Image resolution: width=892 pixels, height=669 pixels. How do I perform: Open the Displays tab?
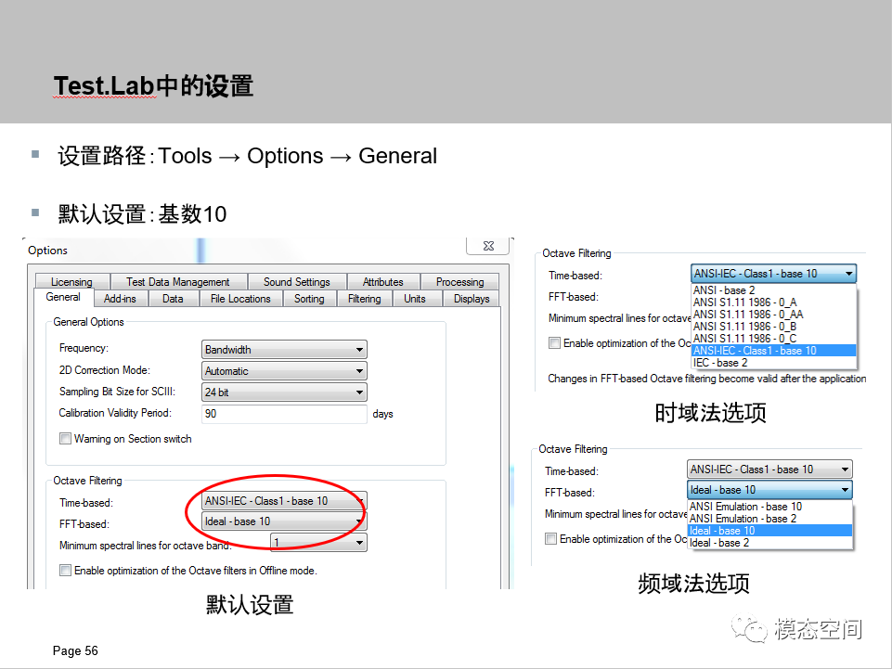point(471,299)
